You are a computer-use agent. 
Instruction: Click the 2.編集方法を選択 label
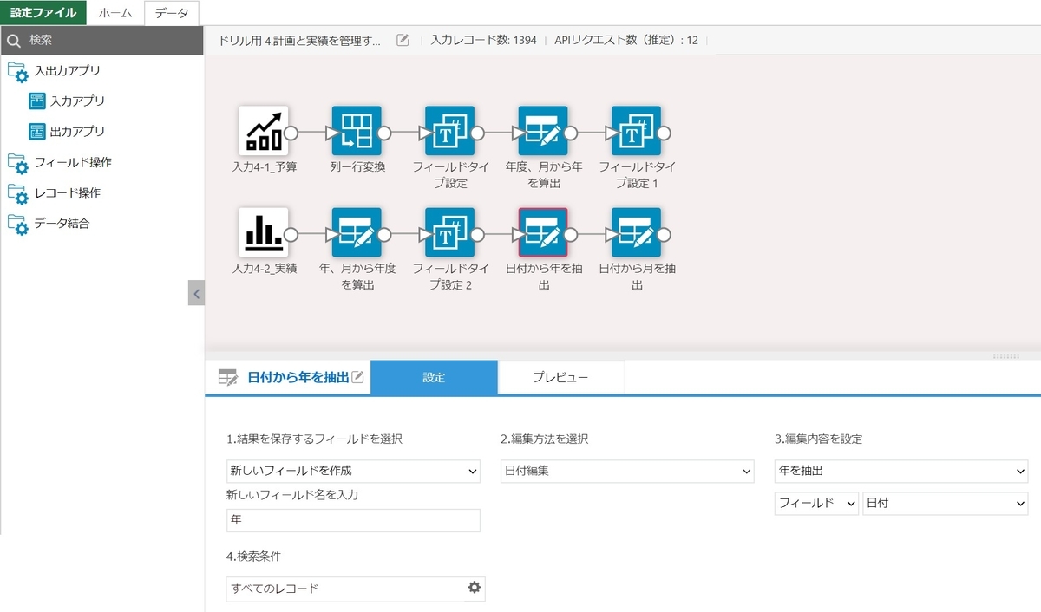(545, 439)
